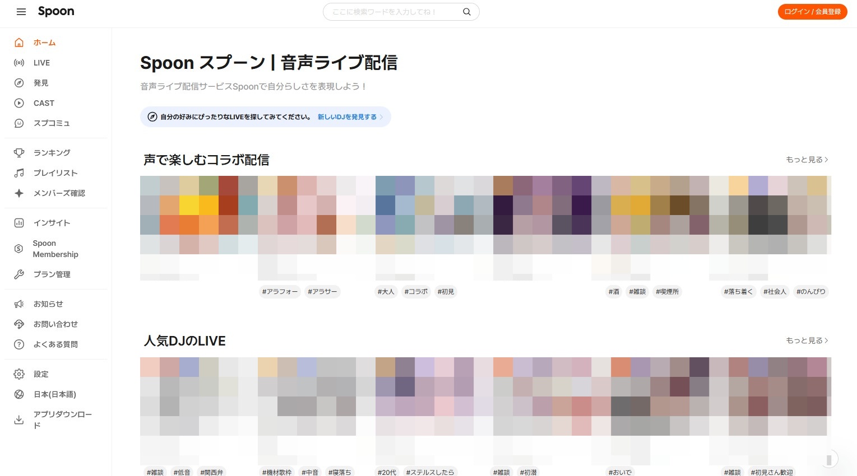This screenshot has height=476, width=857.
Task: Change language via 日本(日本語)
Action: (x=56, y=394)
